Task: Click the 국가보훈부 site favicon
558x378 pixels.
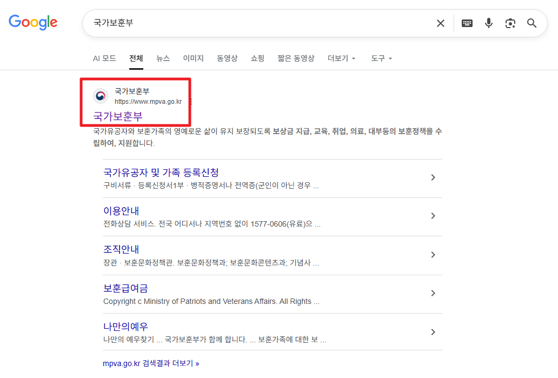Action: [x=100, y=96]
